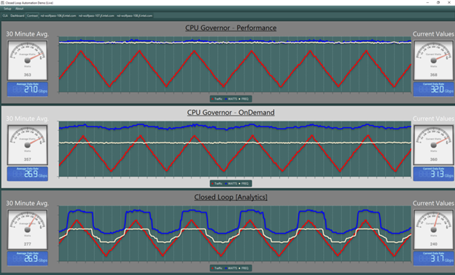Click the 357 watts average value
Screen dimensions: 455x275
(x=27, y=159)
